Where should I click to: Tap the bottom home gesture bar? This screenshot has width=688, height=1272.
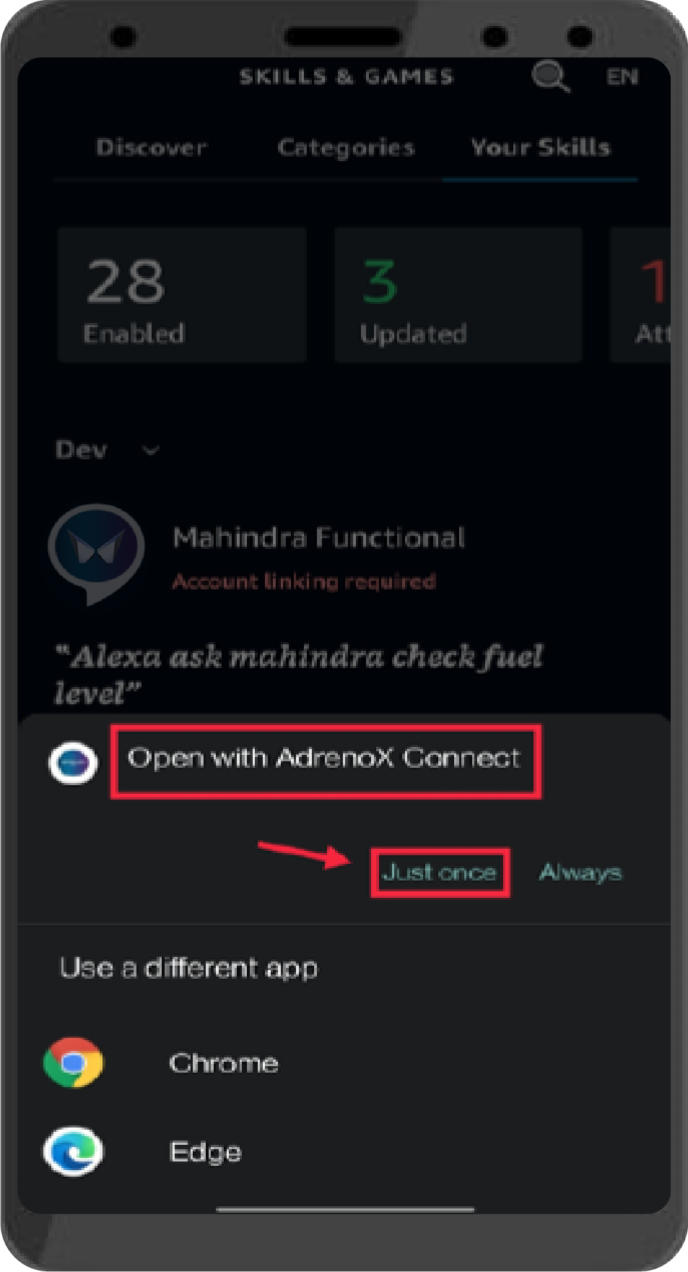(x=345, y=1208)
